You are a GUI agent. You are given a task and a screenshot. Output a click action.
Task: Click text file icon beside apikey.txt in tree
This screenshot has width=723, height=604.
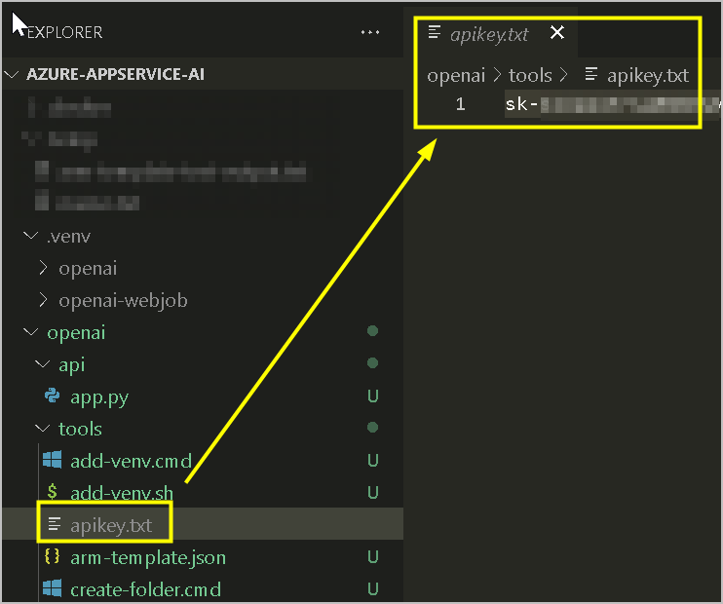[x=55, y=524]
